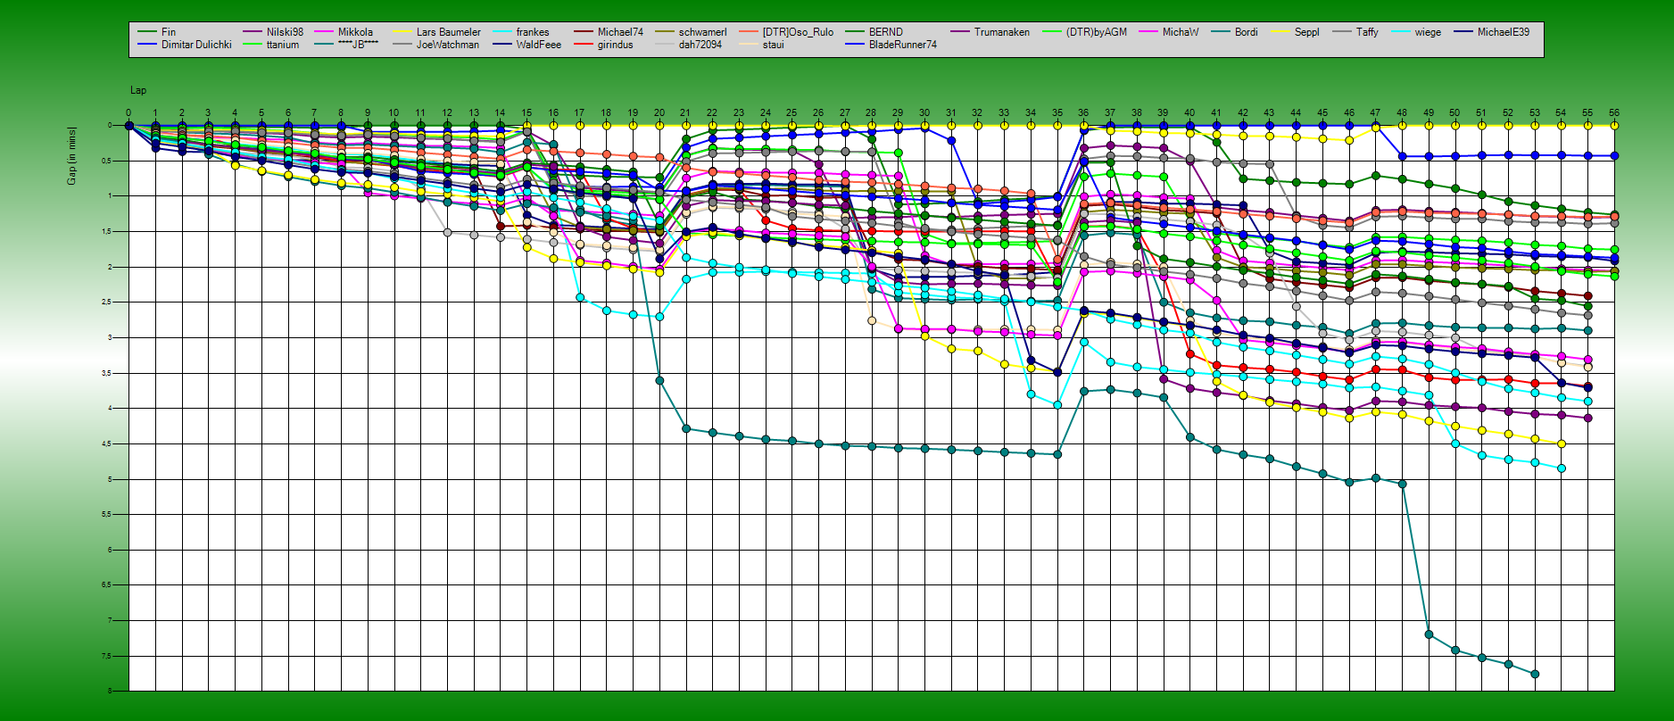Click the last cyan point at lap 54
Screen dimensions: 1674x721
1562,468
